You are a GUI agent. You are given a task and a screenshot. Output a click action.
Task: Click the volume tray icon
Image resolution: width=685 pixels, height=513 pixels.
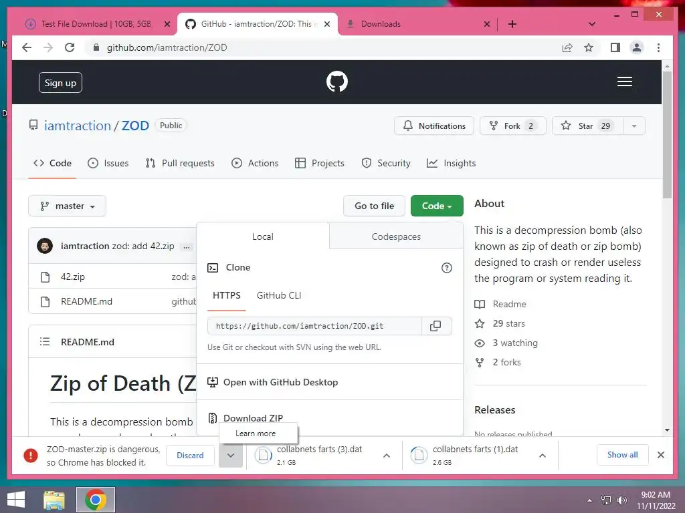point(621,500)
